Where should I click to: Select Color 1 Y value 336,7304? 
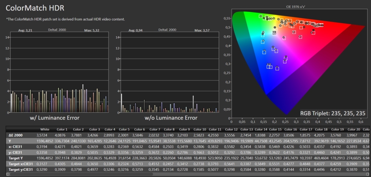click(62, 141)
